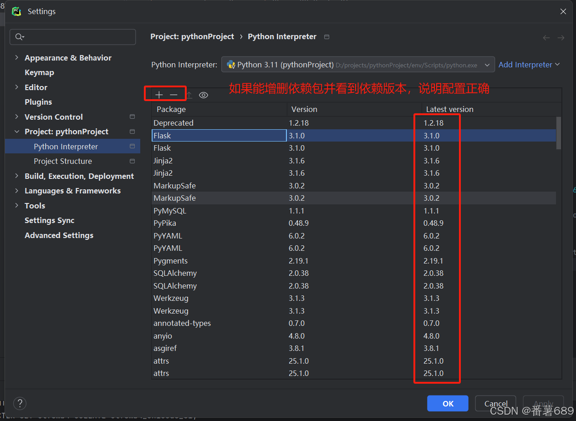Click the Package column header

click(219, 109)
